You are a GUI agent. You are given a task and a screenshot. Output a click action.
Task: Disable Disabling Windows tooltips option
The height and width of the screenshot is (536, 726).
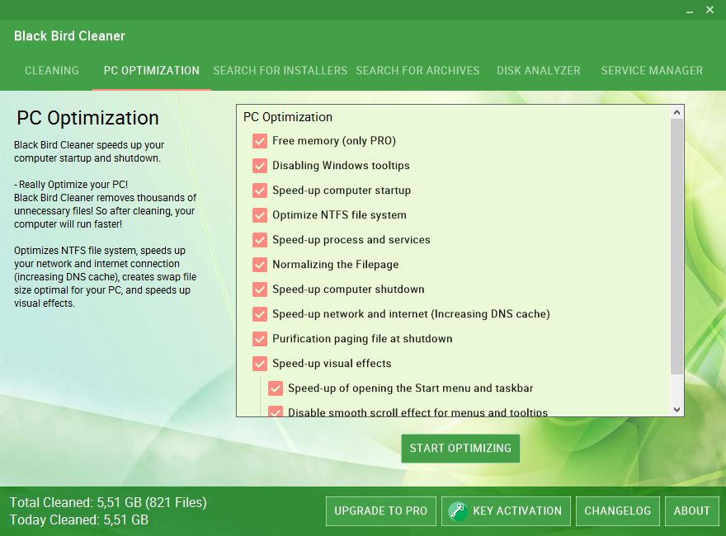(260, 165)
